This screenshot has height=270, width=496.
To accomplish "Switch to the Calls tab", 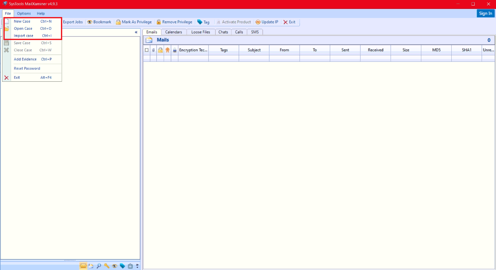I will (x=239, y=32).
